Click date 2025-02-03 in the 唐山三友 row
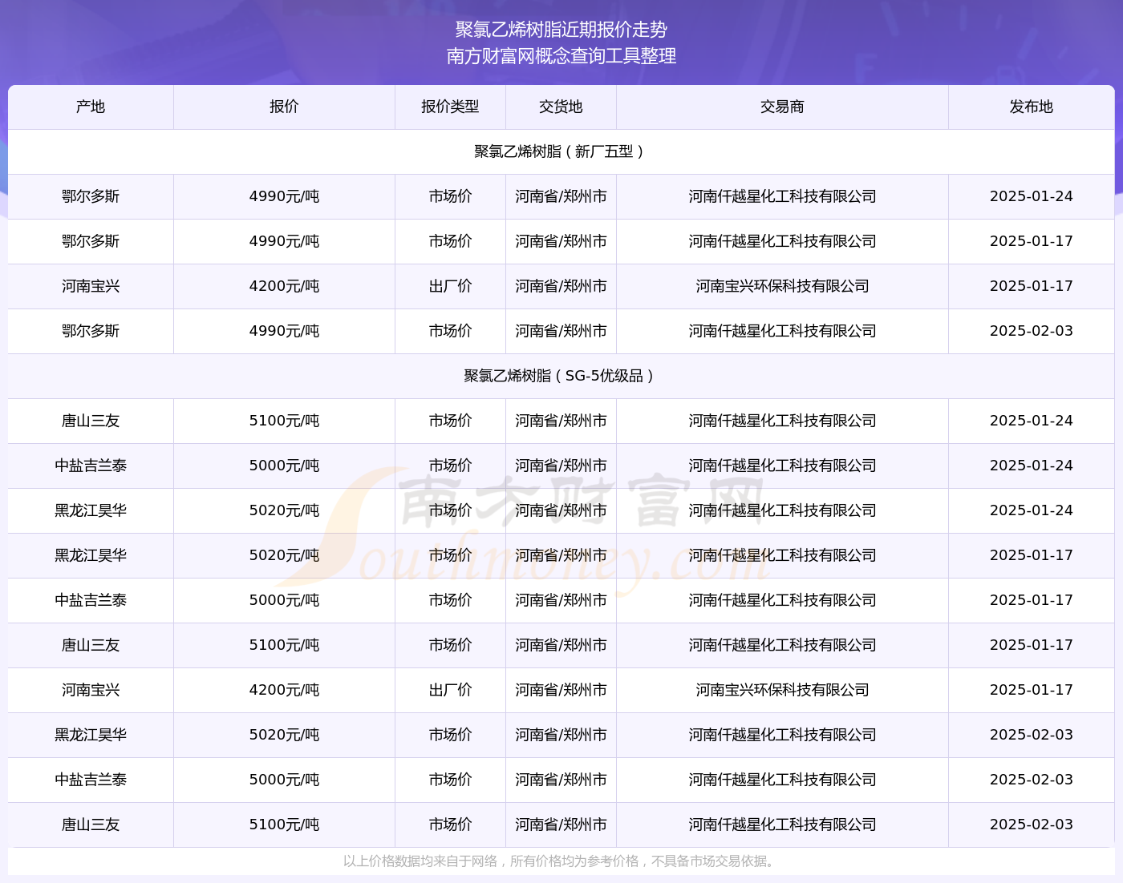This screenshot has height=883, width=1123. click(1031, 825)
